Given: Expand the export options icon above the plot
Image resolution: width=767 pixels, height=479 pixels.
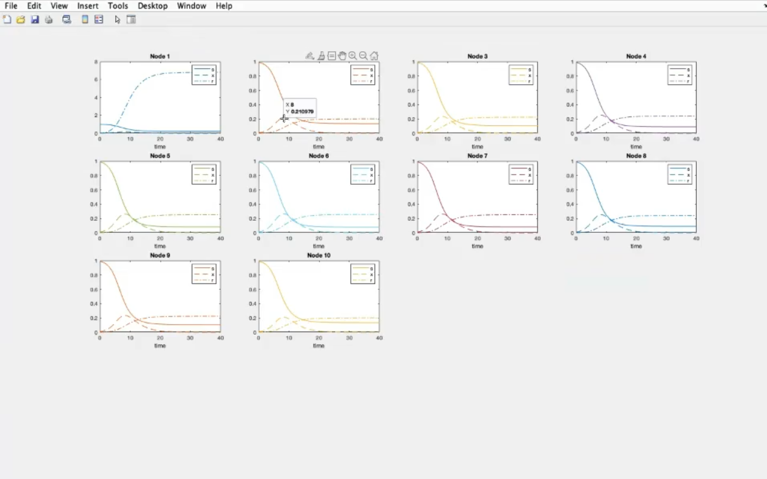Looking at the screenshot, I should click(310, 56).
